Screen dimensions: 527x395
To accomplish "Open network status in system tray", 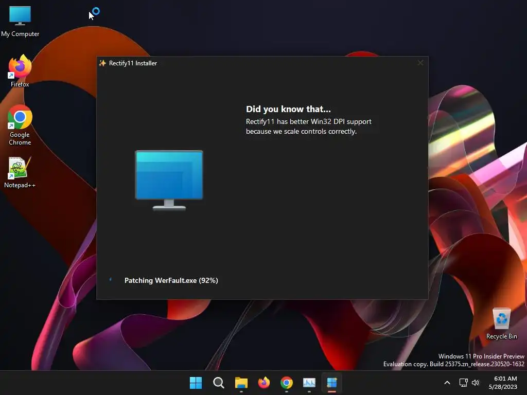I will click(464, 383).
